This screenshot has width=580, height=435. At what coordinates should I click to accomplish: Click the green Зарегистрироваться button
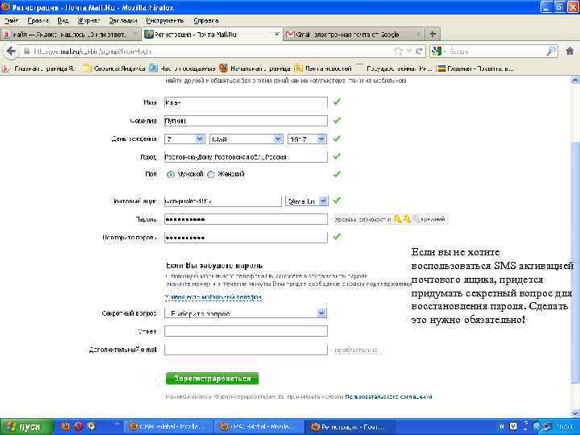point(213,379)
